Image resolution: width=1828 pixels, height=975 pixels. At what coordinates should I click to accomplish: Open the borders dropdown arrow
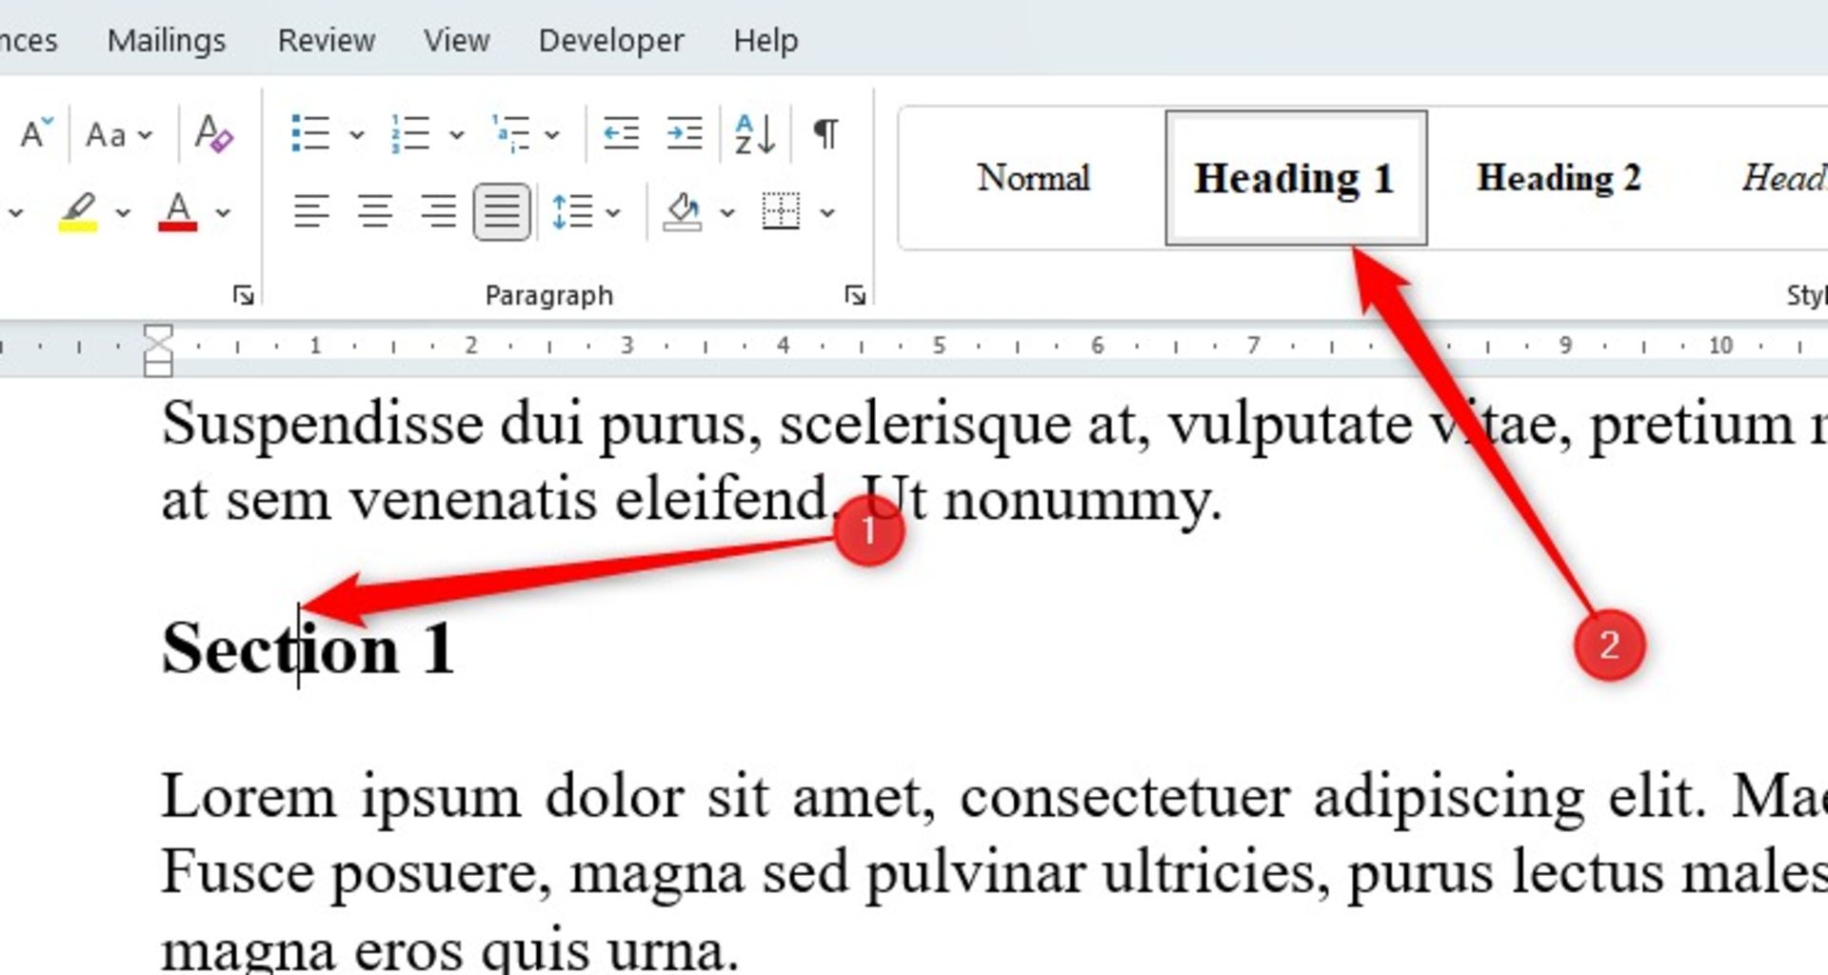point(827,212)
